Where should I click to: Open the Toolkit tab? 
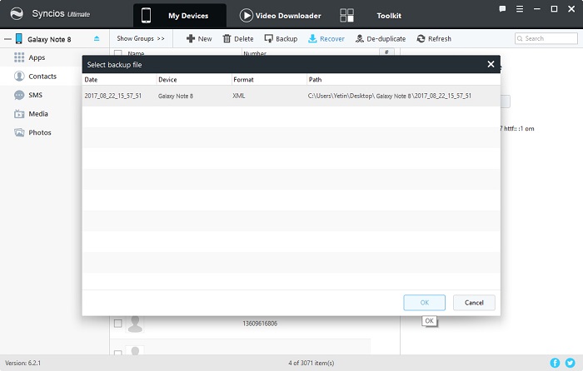pyautogui.click(x=389, y=16)
